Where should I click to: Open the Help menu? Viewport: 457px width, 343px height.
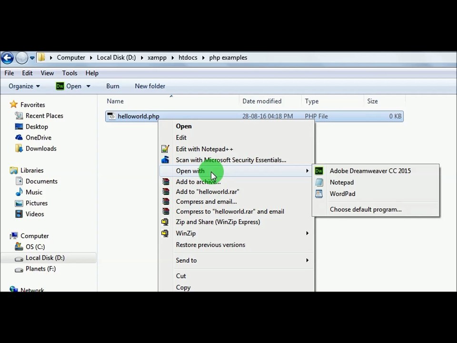pyautogui.click(x=92, y=73)
